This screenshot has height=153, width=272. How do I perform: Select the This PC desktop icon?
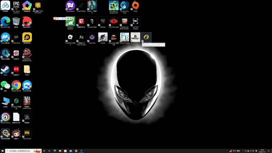click(5, 102)
